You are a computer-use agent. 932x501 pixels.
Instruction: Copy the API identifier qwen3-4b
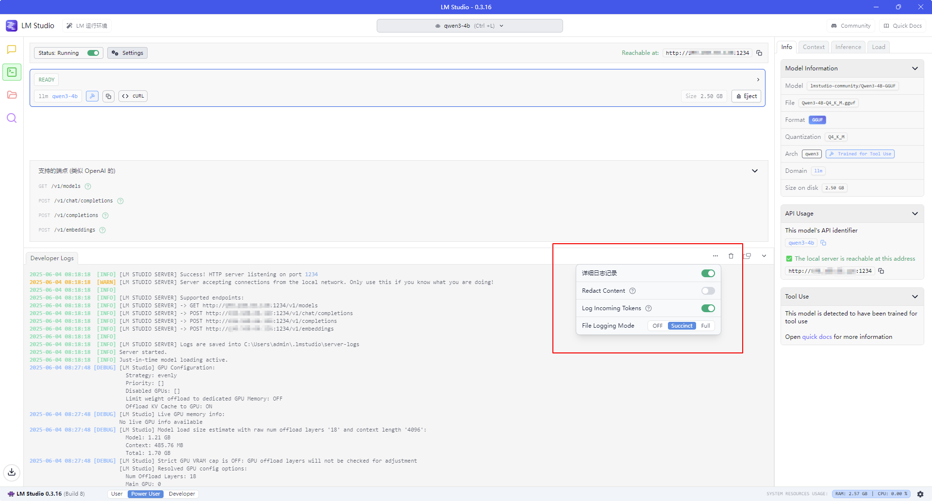pyautogui.click(x=824, y=243)
